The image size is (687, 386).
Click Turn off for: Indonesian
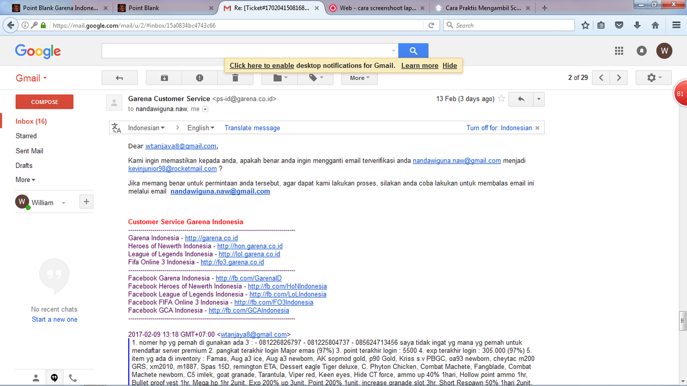[499, 128]
